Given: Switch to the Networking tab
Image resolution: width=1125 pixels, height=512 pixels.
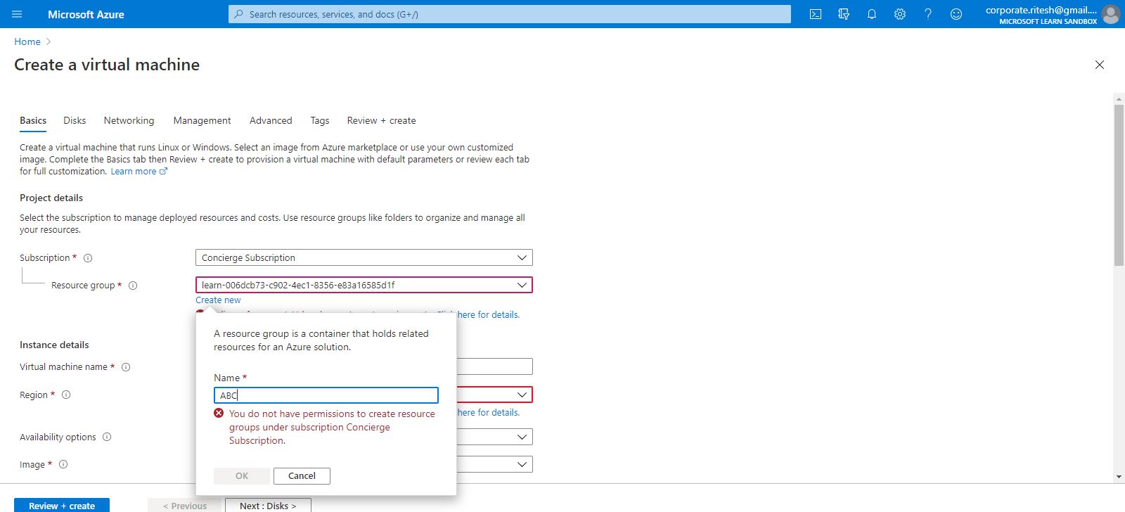Looking at the screenshot, I should coord(129,120).
